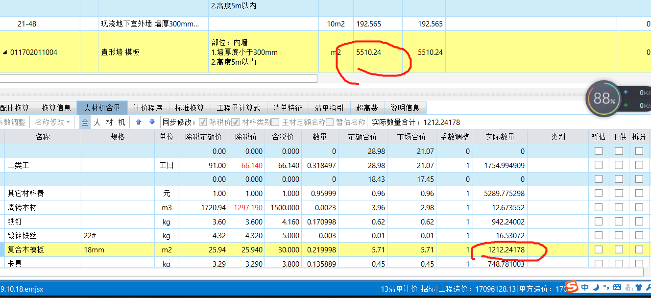Switch to the 换算信息 tab
Image resolution: width=651 pixels, height=298 pixels.
(x=56, y=108)
